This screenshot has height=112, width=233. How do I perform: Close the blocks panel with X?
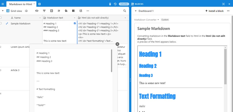(229, 4)
